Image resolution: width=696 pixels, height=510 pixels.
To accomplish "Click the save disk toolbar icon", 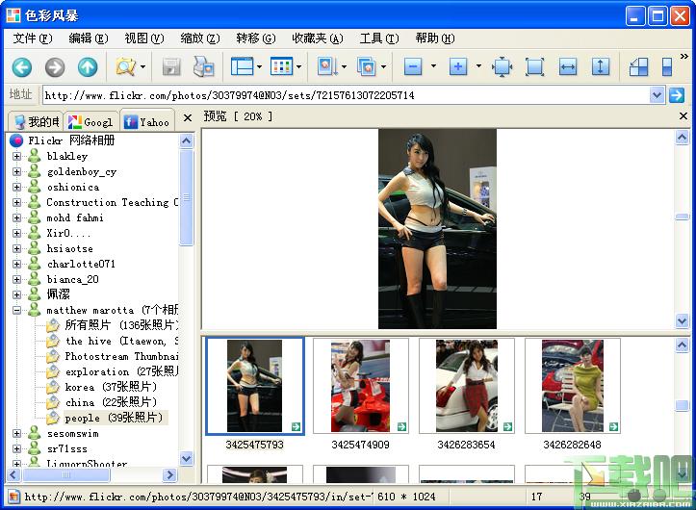I will [x=171, y=67].
